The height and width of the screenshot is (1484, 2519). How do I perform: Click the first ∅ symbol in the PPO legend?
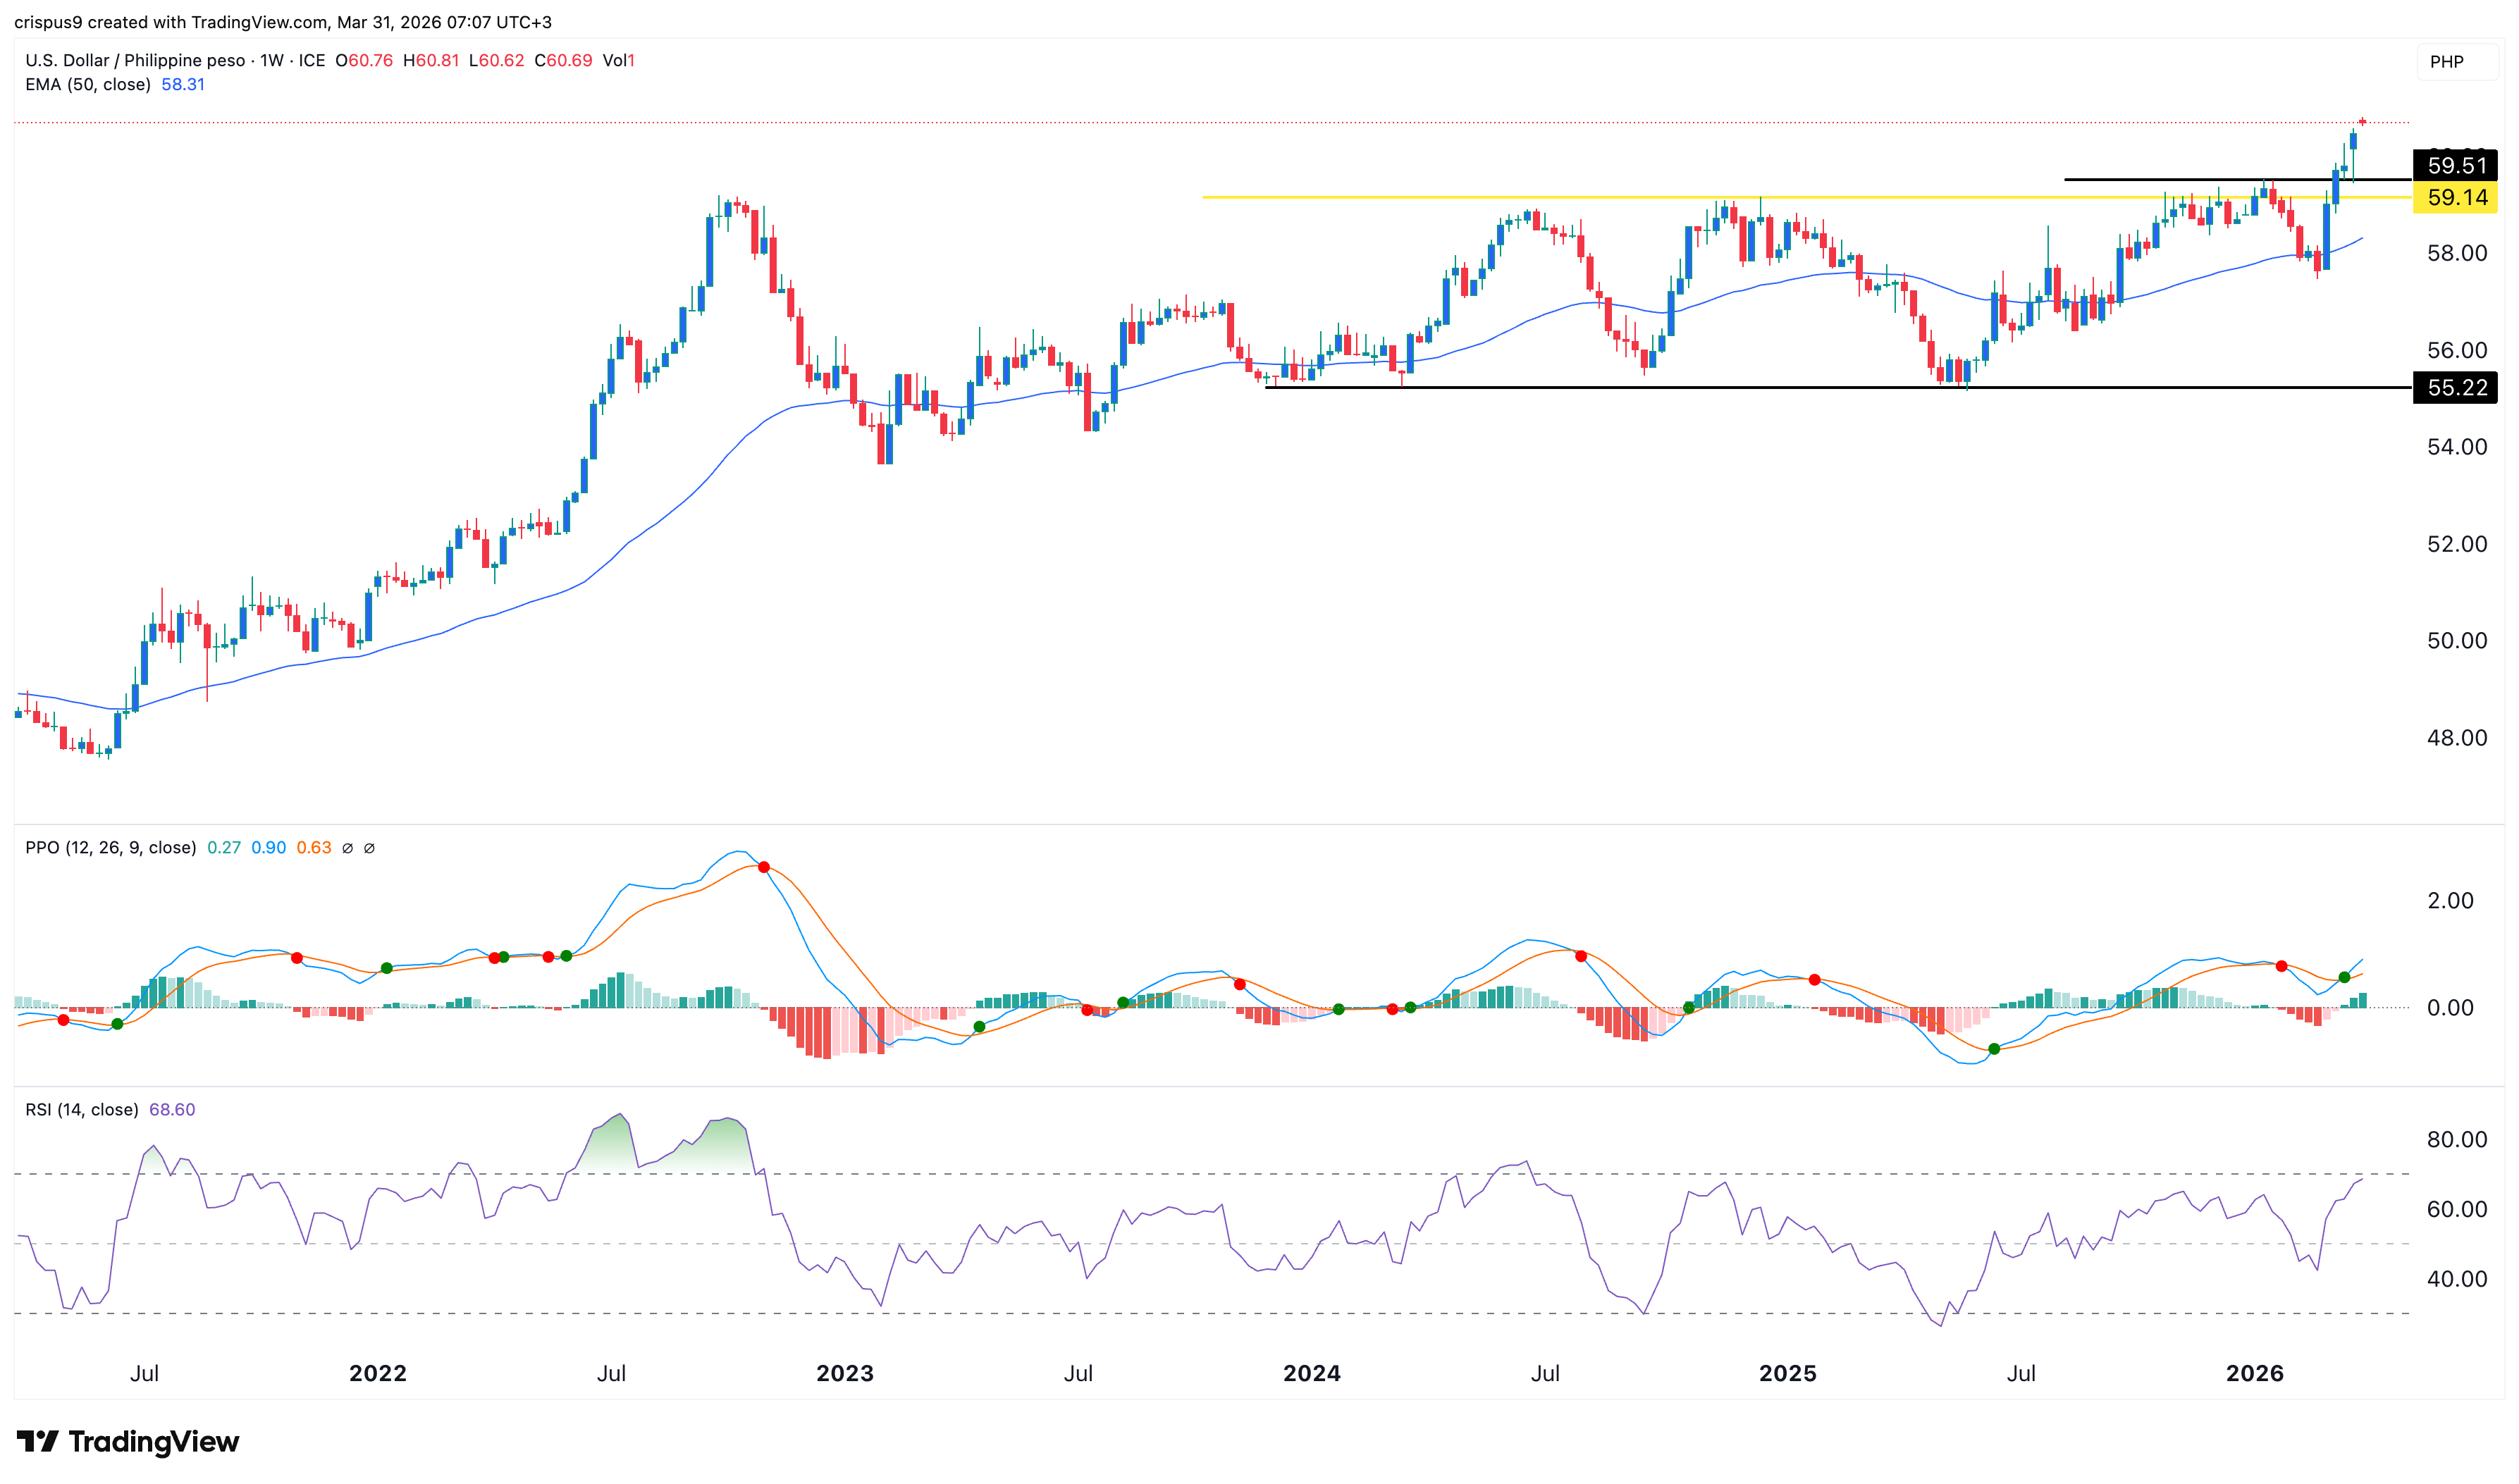(x=347, y=848)
